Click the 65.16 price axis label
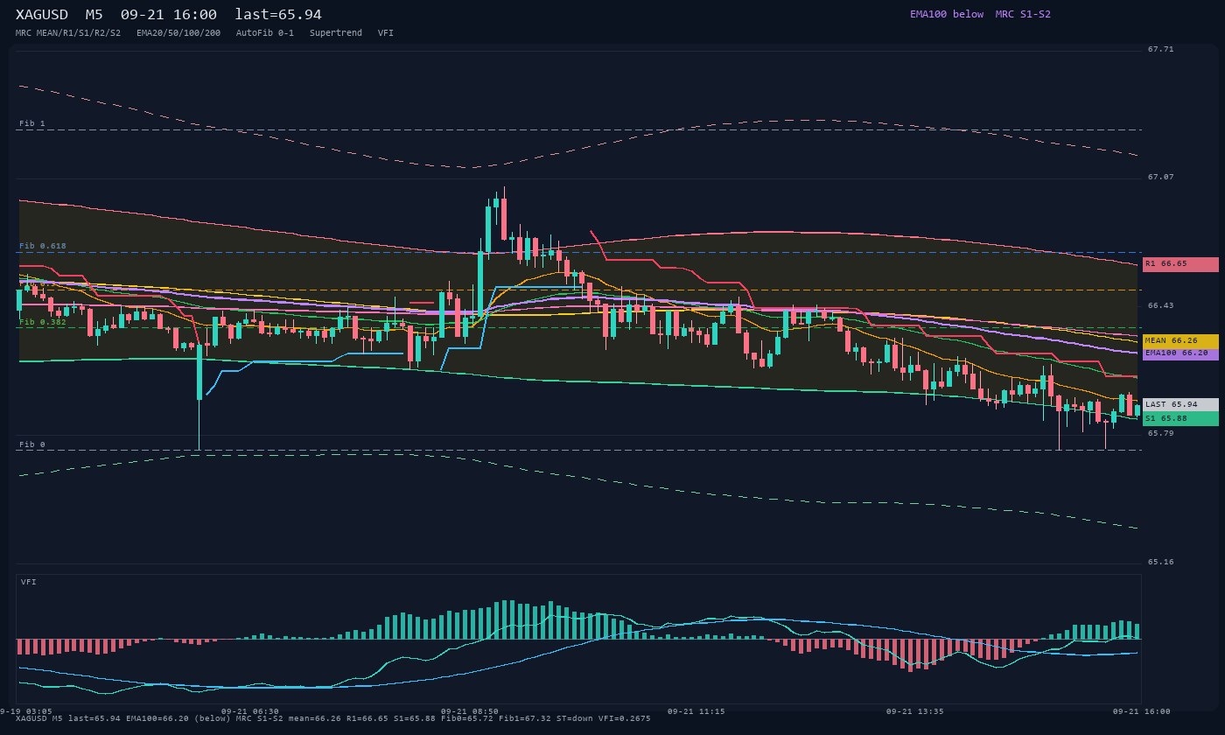1225x735 pixels. [1161, 563]
